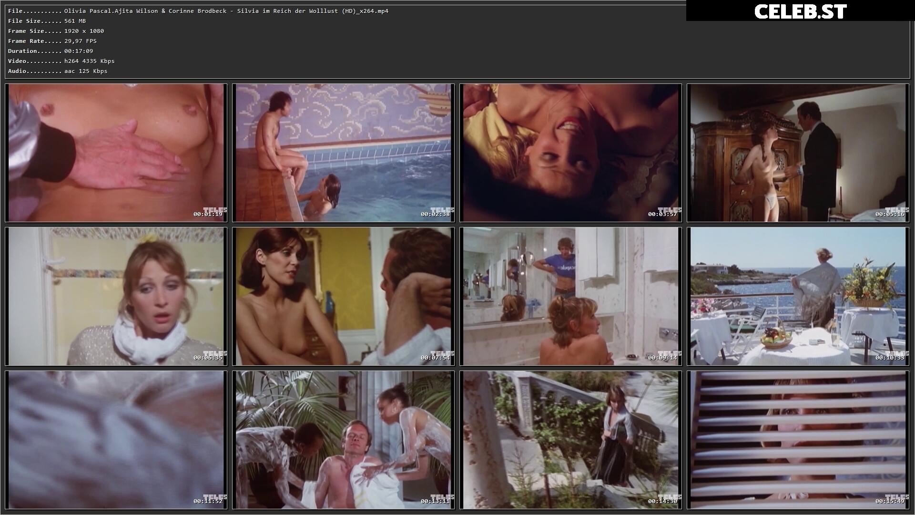
Task: Click the frame rate value '29,97 FPS'
Action: 81,41
